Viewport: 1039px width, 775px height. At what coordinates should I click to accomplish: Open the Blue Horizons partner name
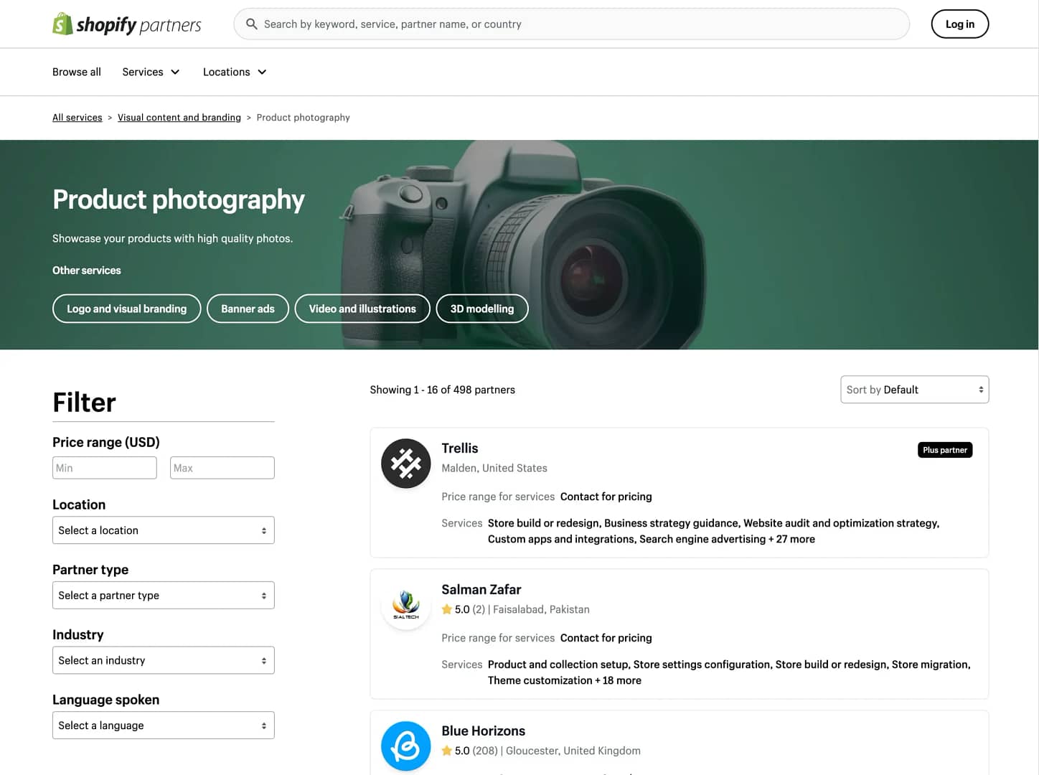pyautogui.click(x=484, y=731)
